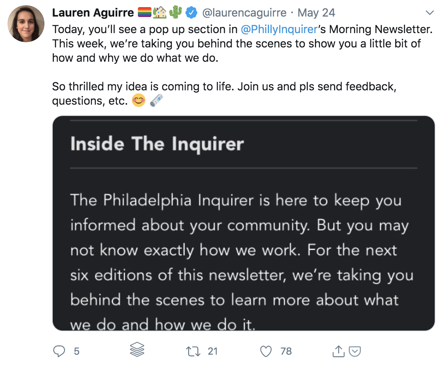Like the tweet with the heart icon
The width and height of the screenshot is (446, 378).
click(x=266, y=351)
